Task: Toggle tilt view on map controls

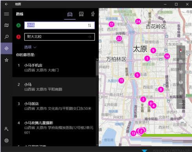Action: click(181, 62)
